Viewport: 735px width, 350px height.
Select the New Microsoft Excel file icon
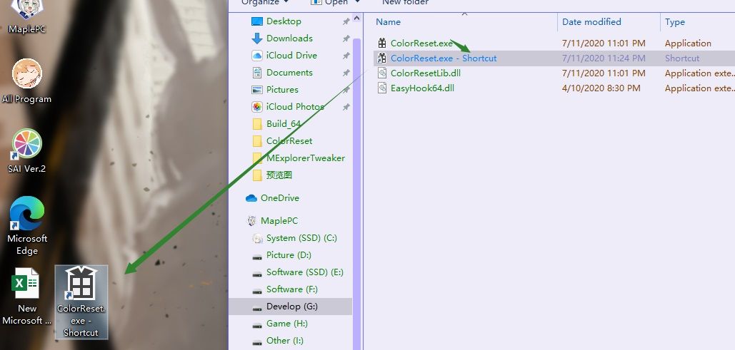pos(26,296)
